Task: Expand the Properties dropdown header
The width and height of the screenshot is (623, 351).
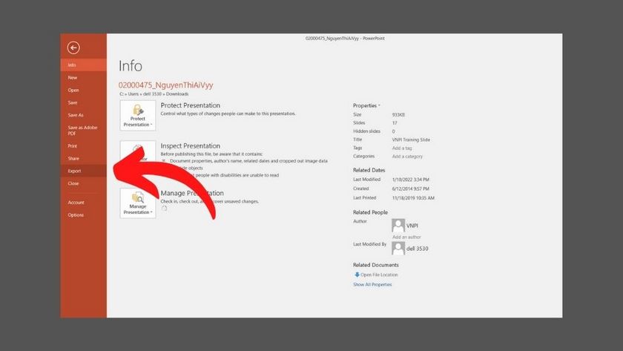Action: pos(366,105)
